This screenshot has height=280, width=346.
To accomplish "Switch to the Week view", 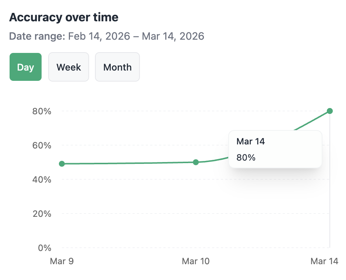I will [x=68, y=67].
